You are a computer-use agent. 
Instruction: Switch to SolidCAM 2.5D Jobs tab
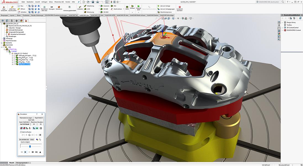[97, 15]
